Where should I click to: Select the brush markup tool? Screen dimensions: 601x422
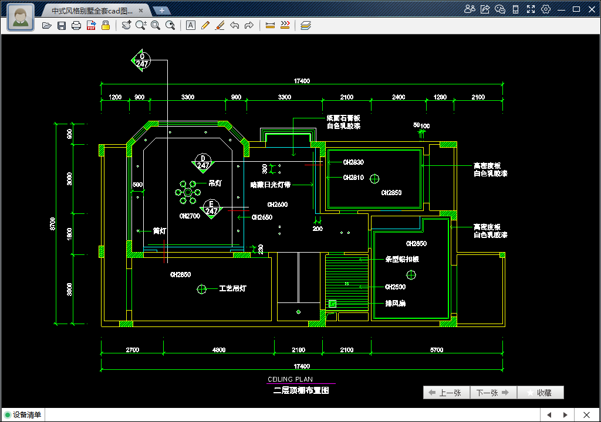[220, 25]
